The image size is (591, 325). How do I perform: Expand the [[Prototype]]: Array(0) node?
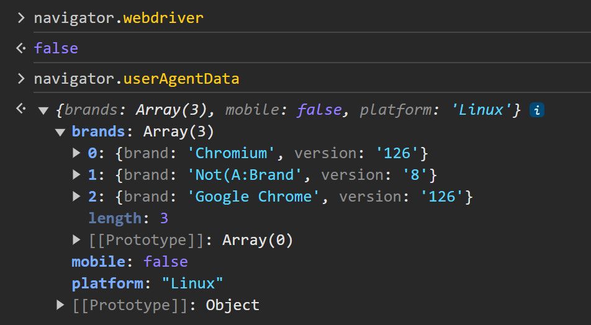(x=76, y=240)
